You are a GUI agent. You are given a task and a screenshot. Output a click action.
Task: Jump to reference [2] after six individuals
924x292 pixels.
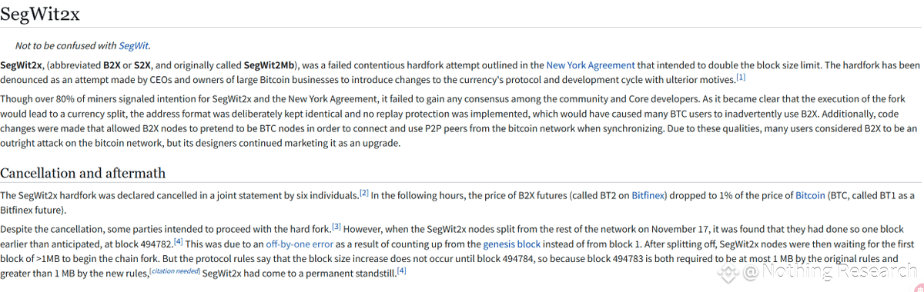click(364, 193)
